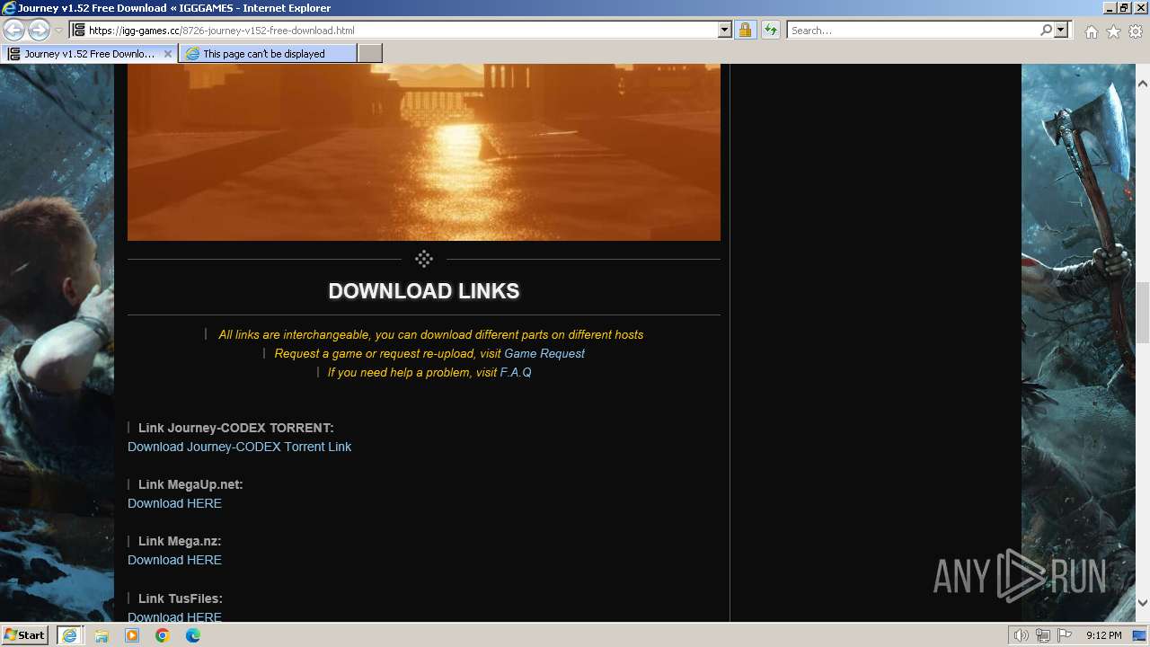Click 'All links are interchangeable' note
Screen dimensions: 1150x647
click(430, 334)
